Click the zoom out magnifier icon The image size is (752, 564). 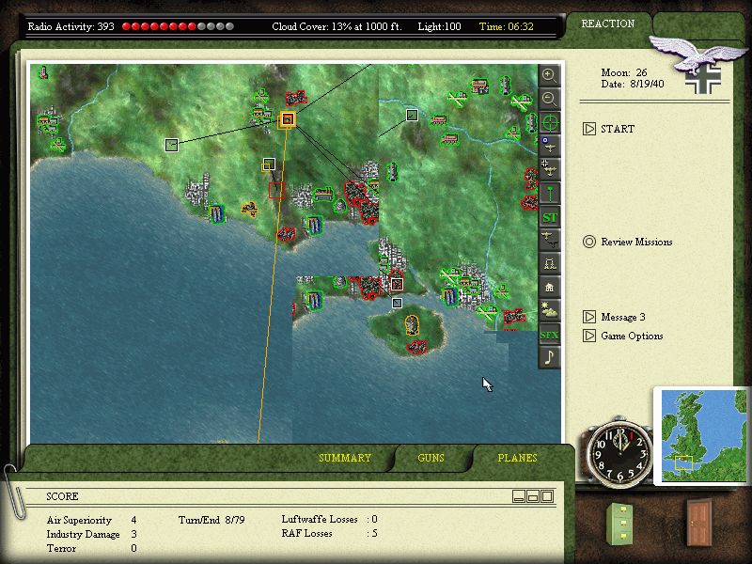(549, 99)
